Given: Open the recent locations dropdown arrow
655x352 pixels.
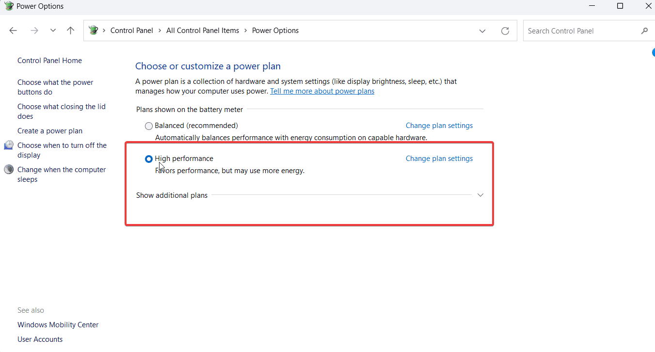Looking at the screenshot, I should tap(53, 31).
